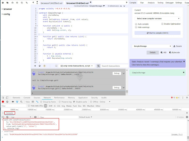
Task: Use large request rows view icon
Action: 33,102
